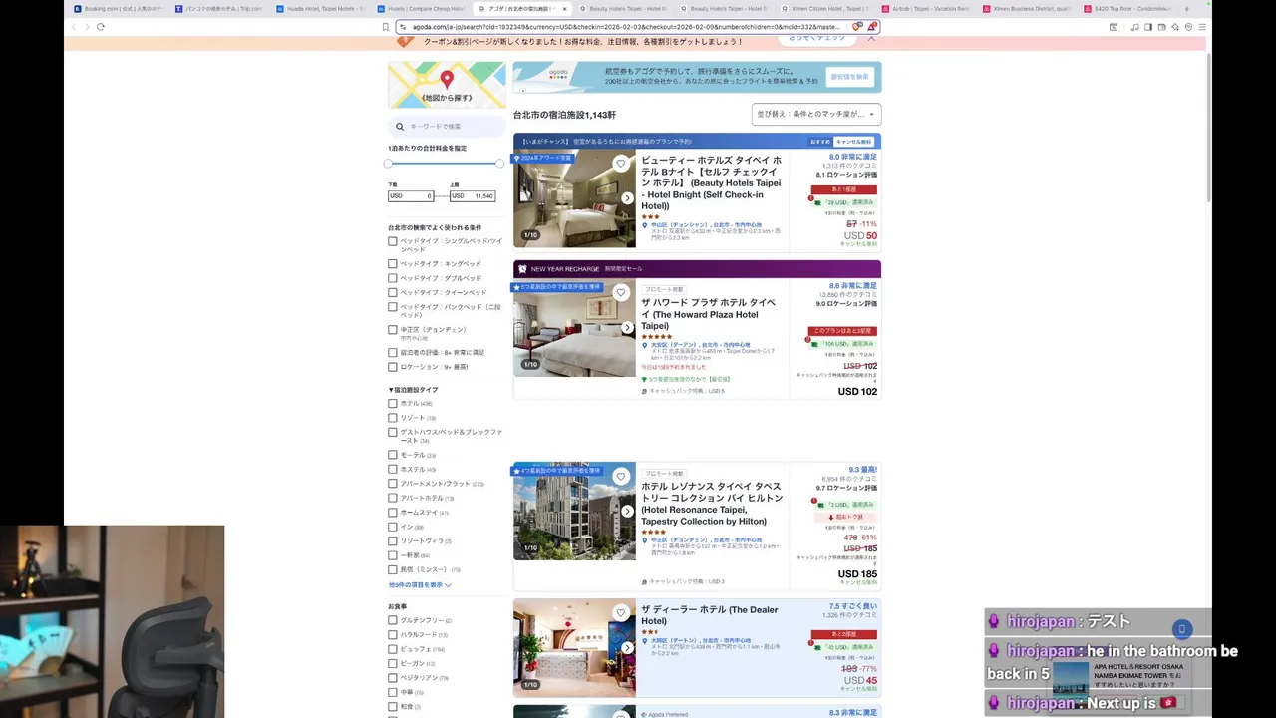This screenshot has width=1276, height=718.
Task: Click The Dealer Hotel lobby photo
Action: 574,647
